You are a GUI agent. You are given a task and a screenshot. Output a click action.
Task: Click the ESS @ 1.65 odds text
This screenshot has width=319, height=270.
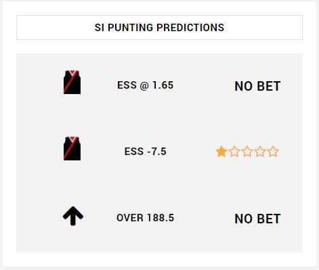[145, 85]
